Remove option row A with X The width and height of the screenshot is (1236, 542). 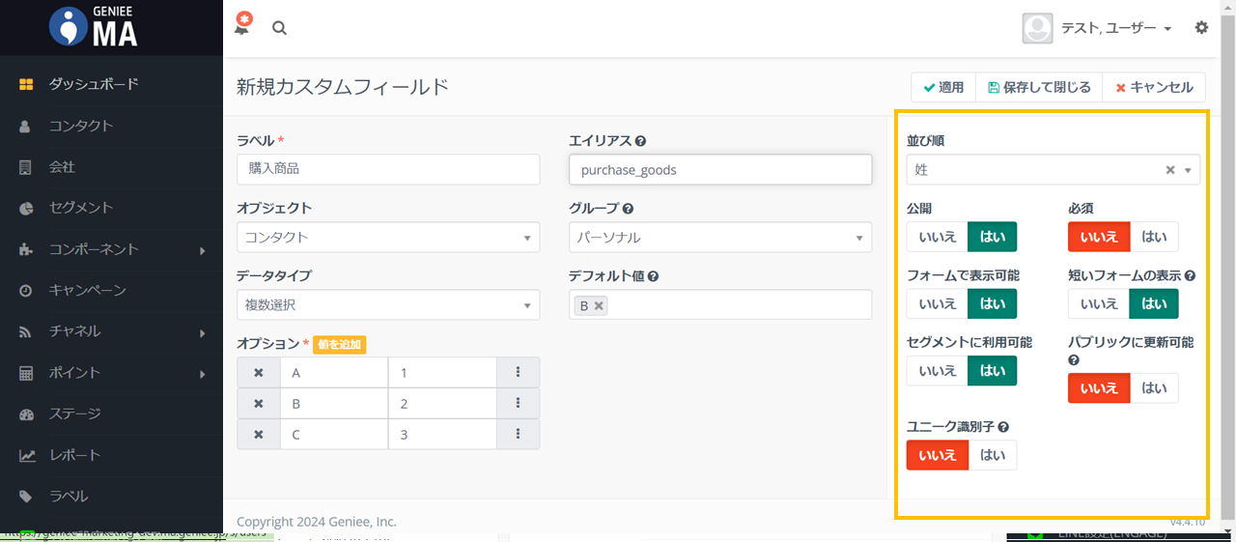click(x=259, y=373)
